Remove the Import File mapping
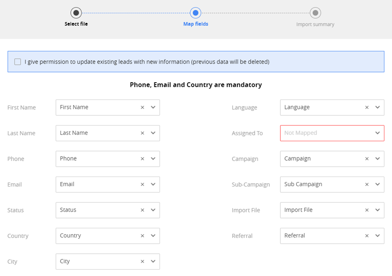Screen dimensions: 392x276 pyautogui.click(x=367, y=210)
